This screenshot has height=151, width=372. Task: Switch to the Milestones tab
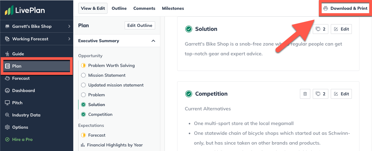[x=173, y=8]
